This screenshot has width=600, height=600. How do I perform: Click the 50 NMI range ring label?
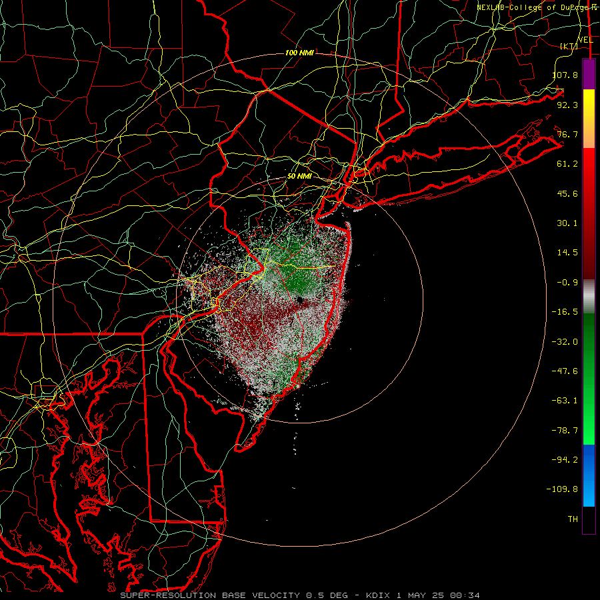(x=299, y=177)
